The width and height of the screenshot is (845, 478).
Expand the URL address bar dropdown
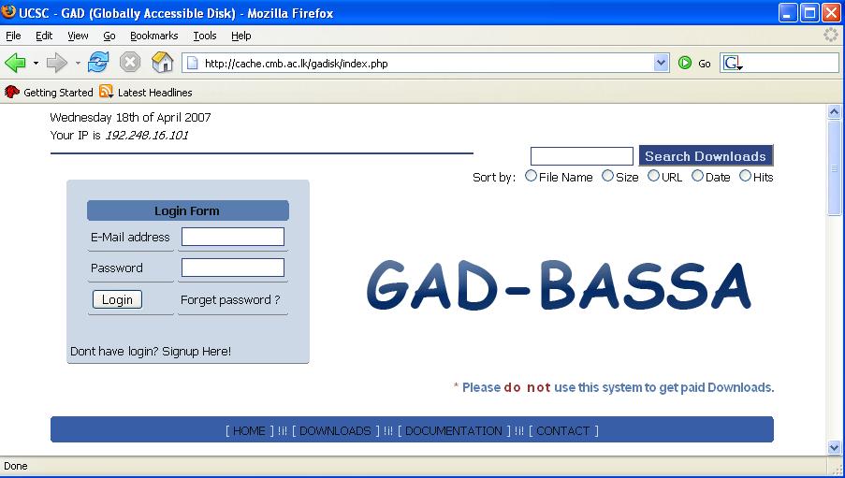click(x=662, y=64)
